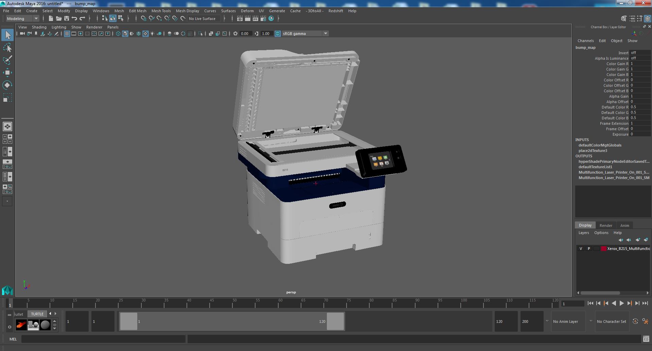Toggle color management ON button
The width and height of the screenshot is (652, 351).
(278, 34)
